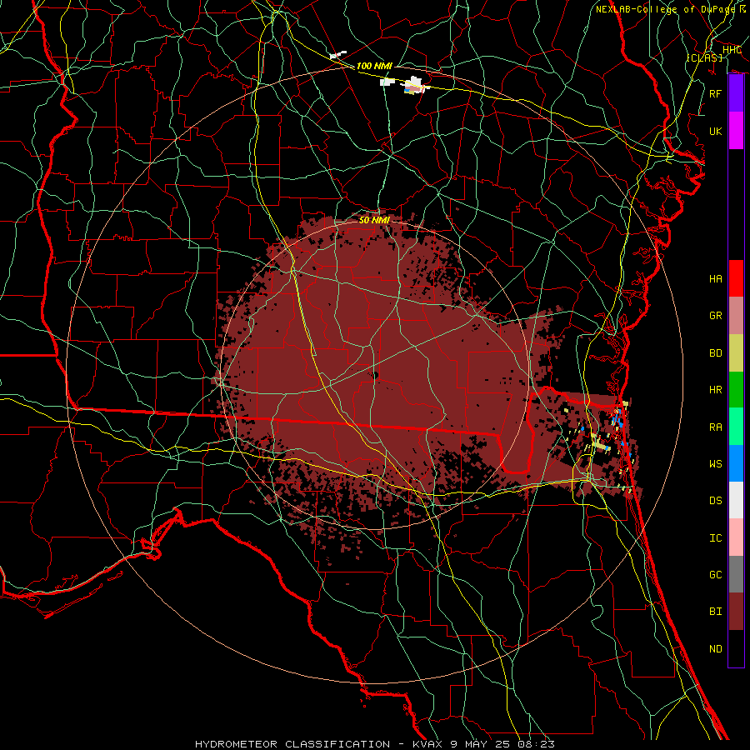Click the DS legend label
Screen dimensions: 750x750
(x=715, y=501)
